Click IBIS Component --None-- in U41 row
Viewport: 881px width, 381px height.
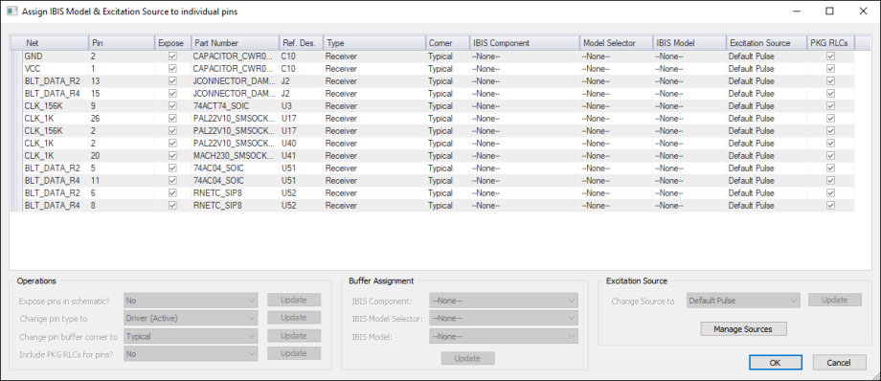point(524,156)
